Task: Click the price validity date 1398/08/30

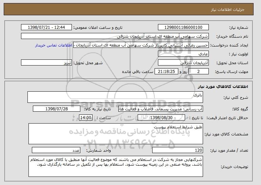Action: (x=161, y=118)
